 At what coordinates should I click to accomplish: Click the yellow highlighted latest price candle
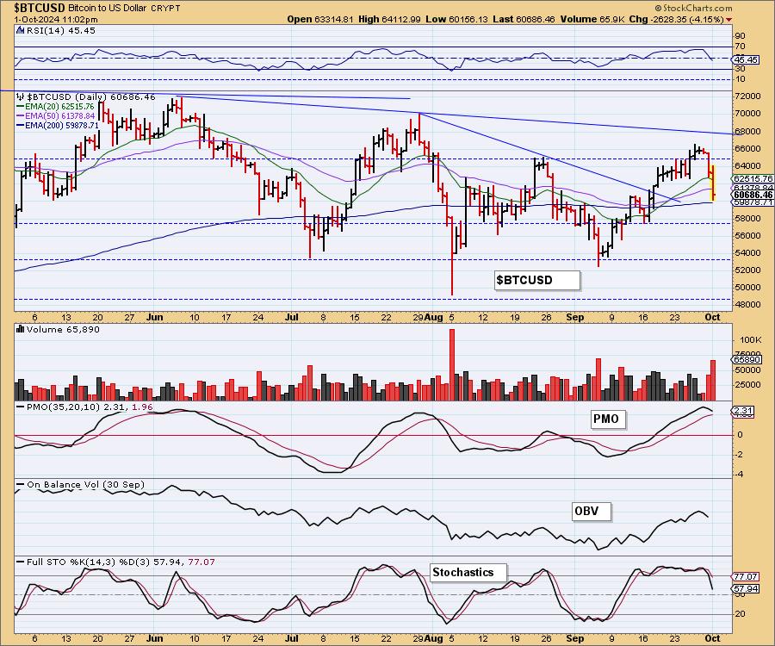pyautogui.click(x=713, y=183)
